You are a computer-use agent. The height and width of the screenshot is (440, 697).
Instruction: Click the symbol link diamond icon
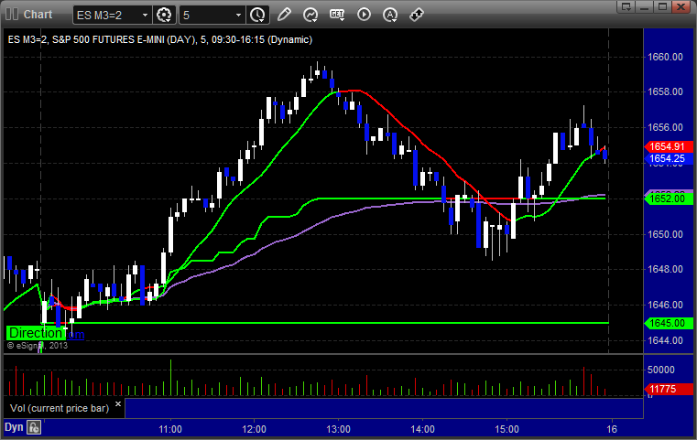point(416,15)
